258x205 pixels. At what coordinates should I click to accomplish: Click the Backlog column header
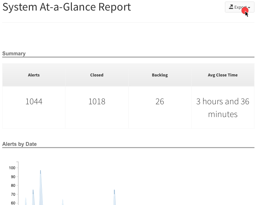[160, 75]
